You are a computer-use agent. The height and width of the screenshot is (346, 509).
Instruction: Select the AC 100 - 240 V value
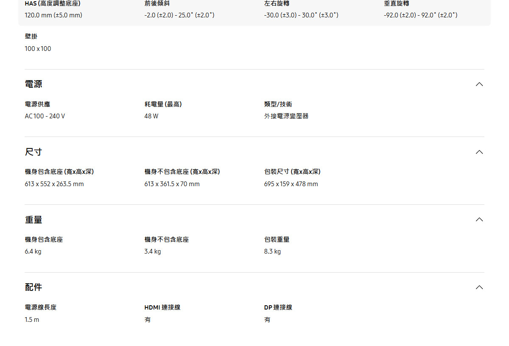(x=44, y=116)
